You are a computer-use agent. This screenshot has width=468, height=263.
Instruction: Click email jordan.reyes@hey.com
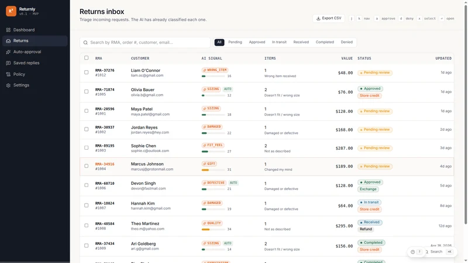click(150, 133)
